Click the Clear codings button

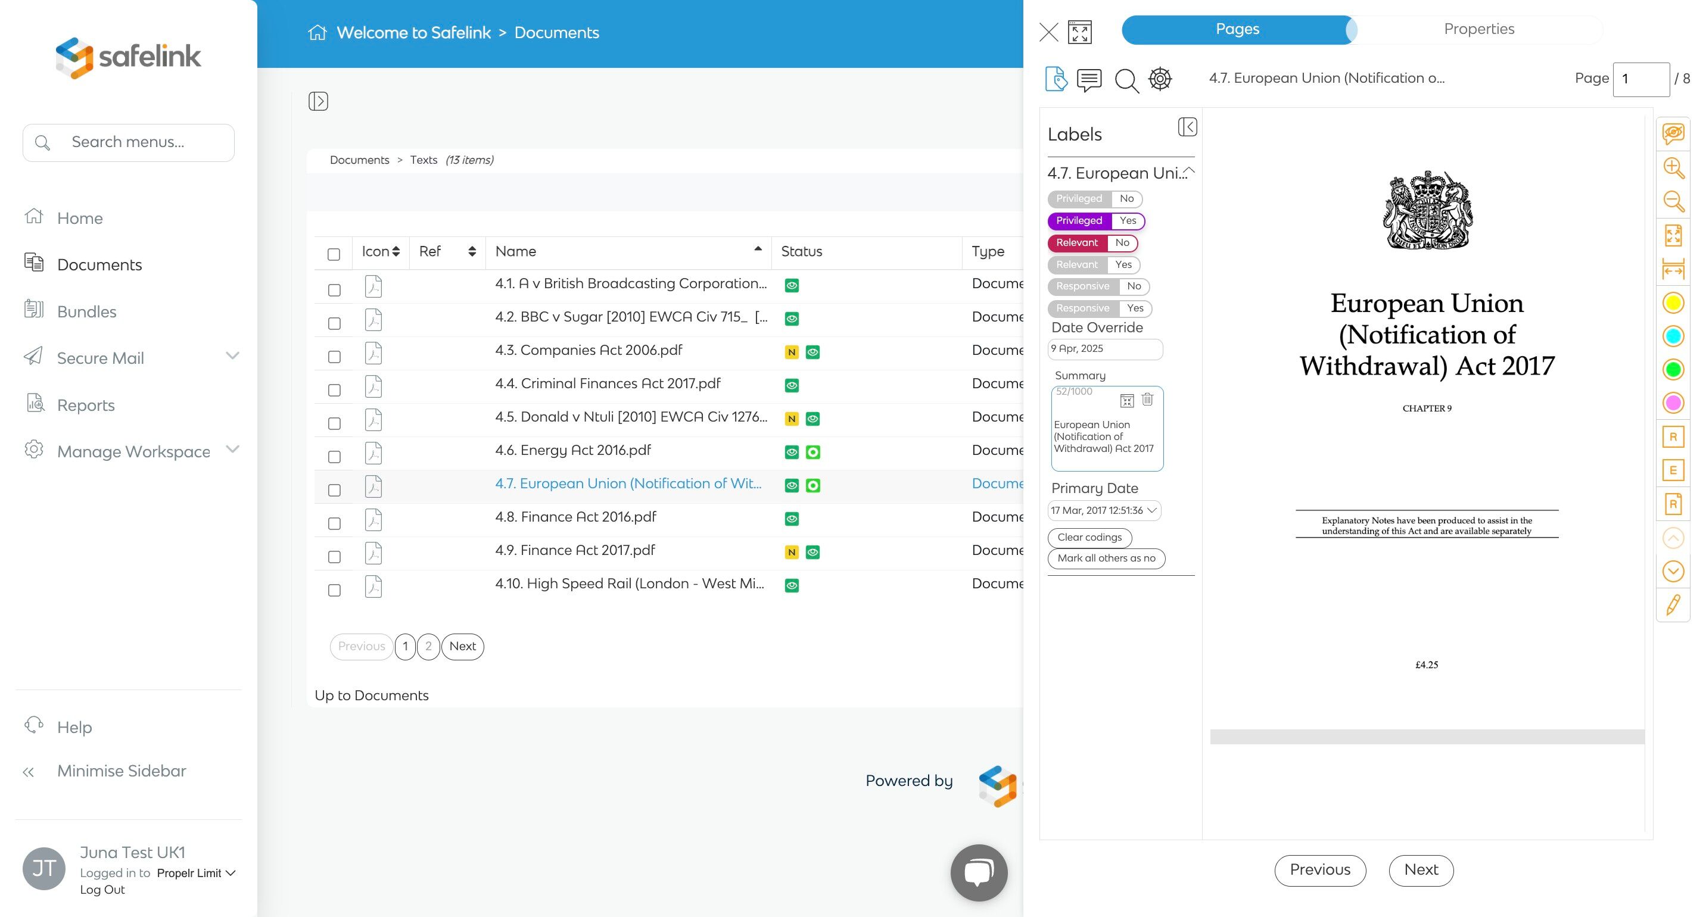(x=1089, y=537)
